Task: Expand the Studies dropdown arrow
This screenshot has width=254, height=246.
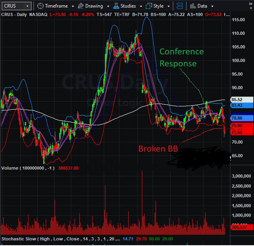Action: point(141,6)
